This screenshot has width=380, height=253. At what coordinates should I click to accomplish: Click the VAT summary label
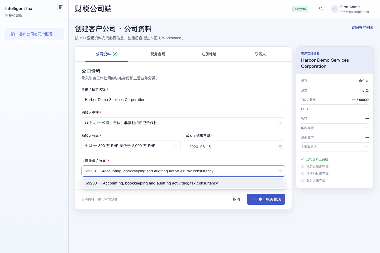[304, 119]
